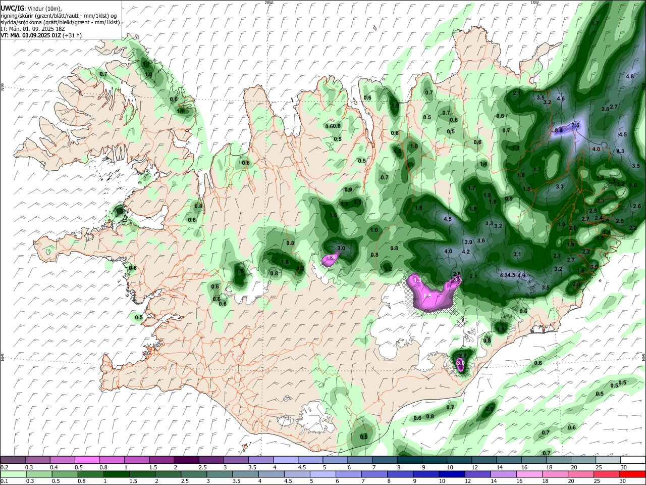
Task: Click the lower legend swatch labeled 0.5
Action: (64, 474)
